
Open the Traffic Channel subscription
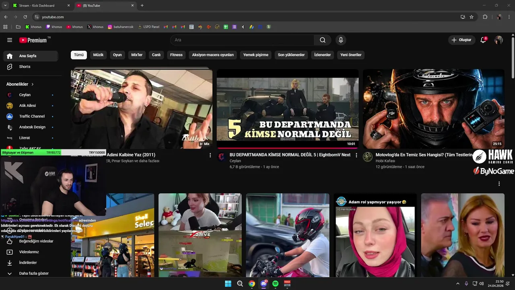coord(31,116)
